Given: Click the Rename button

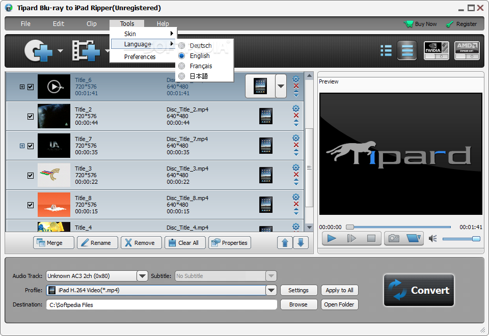Looking at the screenshot, I should pyautogui.click(x=98, y=243).
